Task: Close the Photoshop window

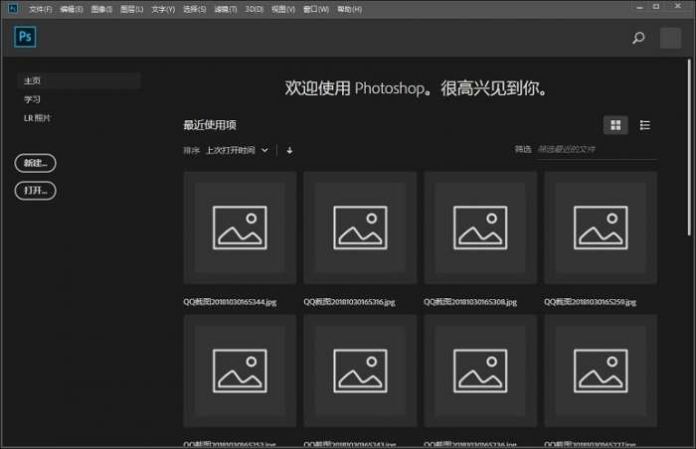Action: 678,6
